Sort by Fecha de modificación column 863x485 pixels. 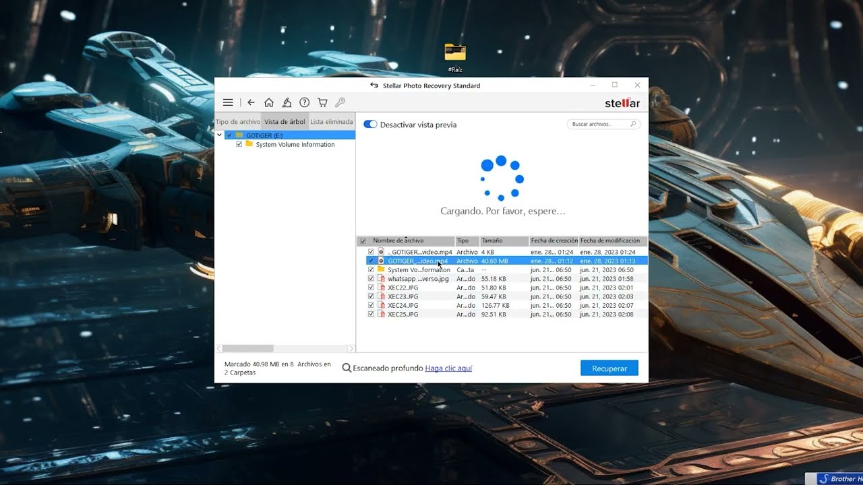click(x=613, y=240)
